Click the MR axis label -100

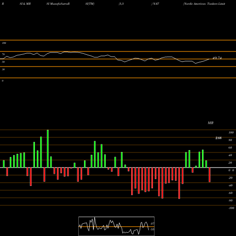tap(231, 208)
